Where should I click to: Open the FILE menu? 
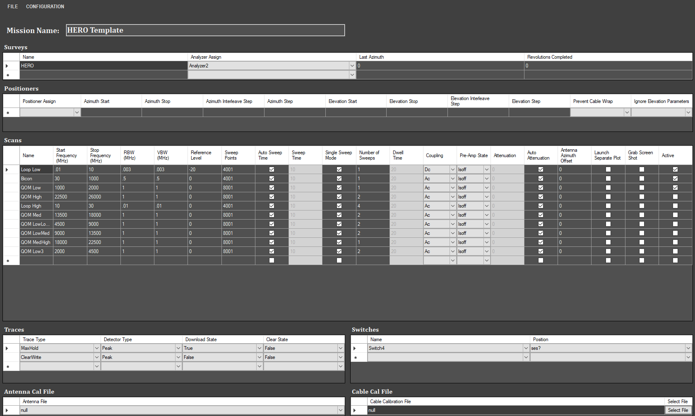(12, 6)
